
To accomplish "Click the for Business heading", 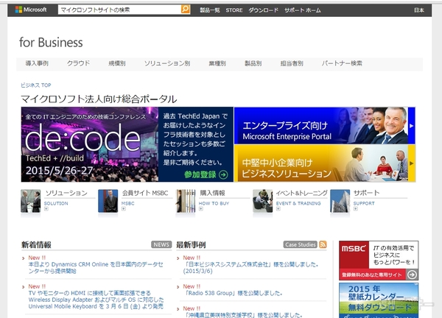I will tap(51, 43).
